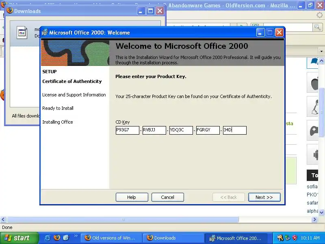The height and width of the screenshot is (244, 325).
Task: Minimize the Downloads window
Action: pyautogui.click(x=141, y=11)
